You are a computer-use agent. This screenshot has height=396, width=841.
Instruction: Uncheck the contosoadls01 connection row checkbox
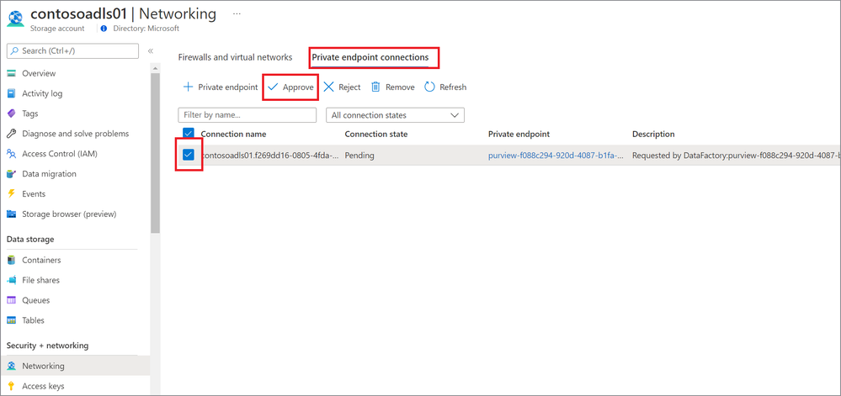(x=189, y=155)
